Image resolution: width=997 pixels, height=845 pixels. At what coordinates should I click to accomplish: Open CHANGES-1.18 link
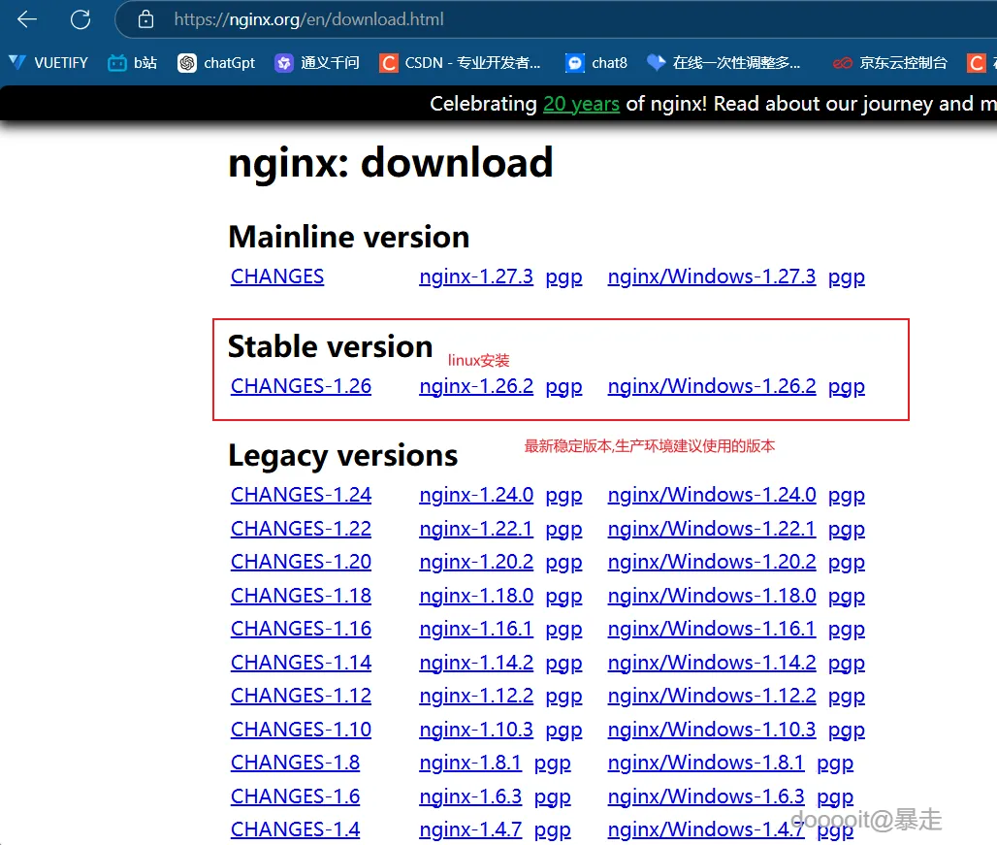click(301, 595)
